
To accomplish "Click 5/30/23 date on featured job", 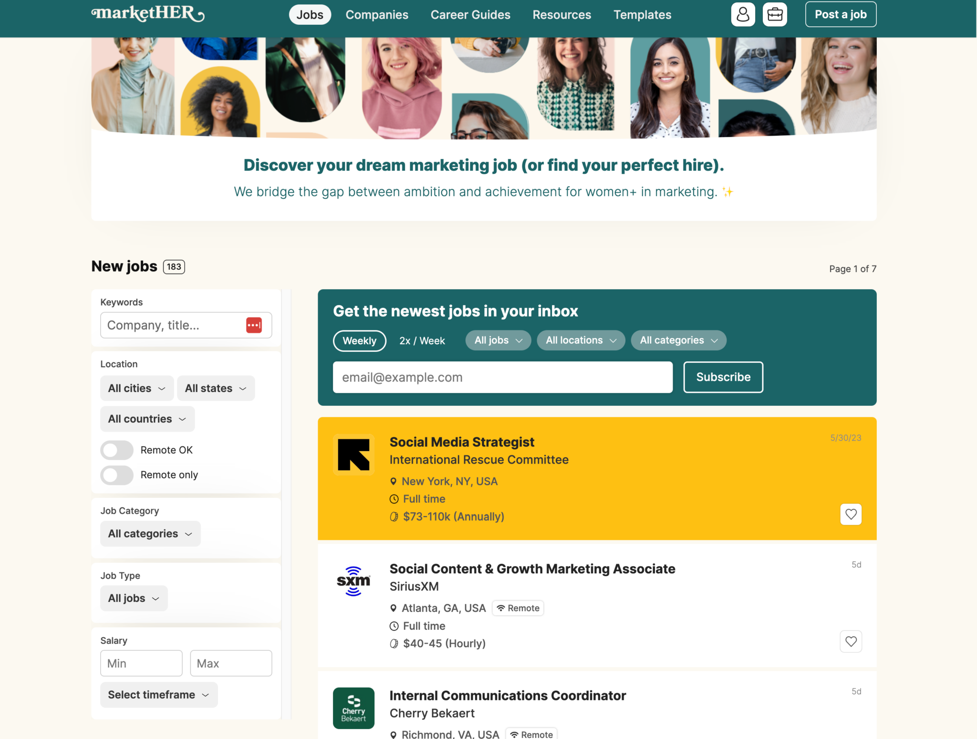I will click(845, 438).
